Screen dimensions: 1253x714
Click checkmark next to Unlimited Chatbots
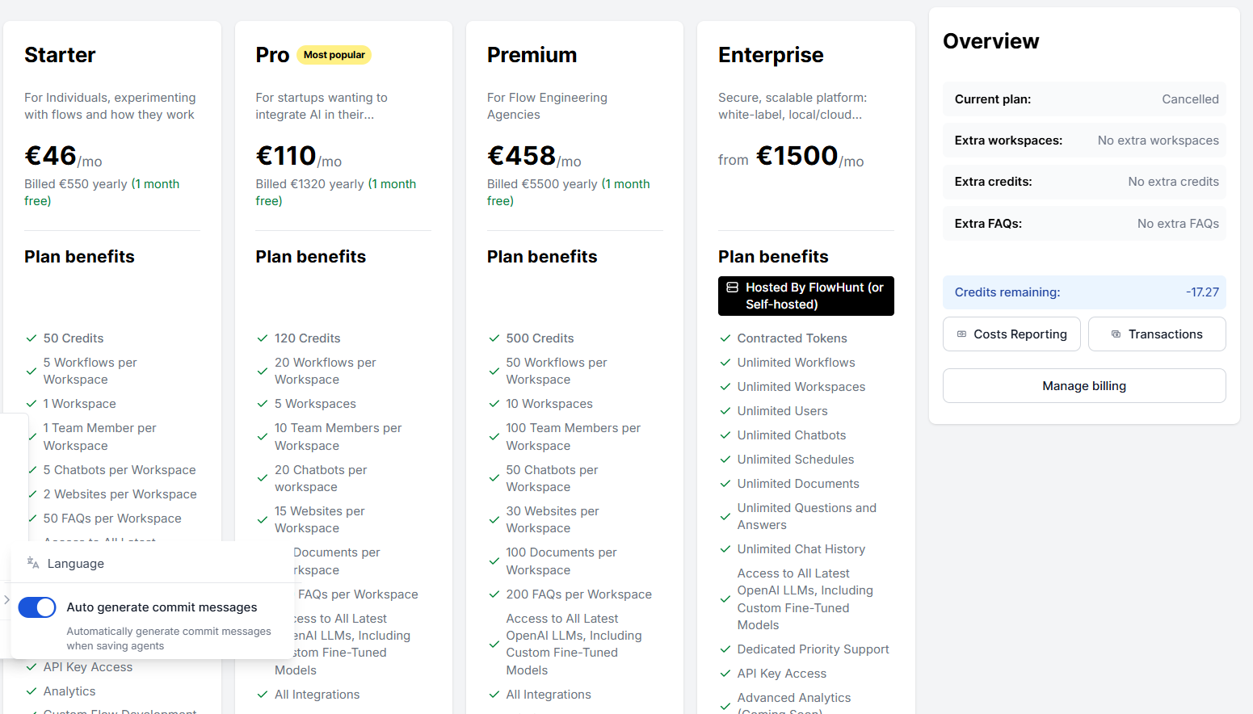[x=725, y=435]
